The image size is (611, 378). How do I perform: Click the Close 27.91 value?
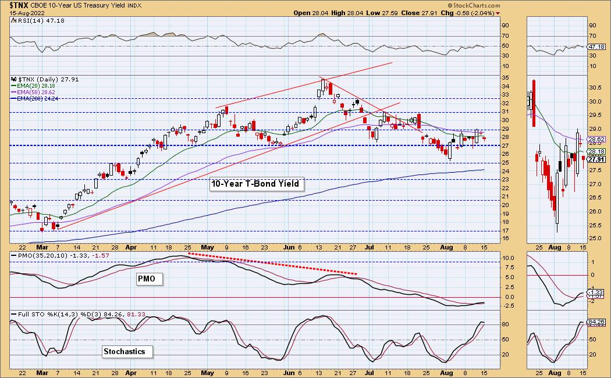(418, 13)
